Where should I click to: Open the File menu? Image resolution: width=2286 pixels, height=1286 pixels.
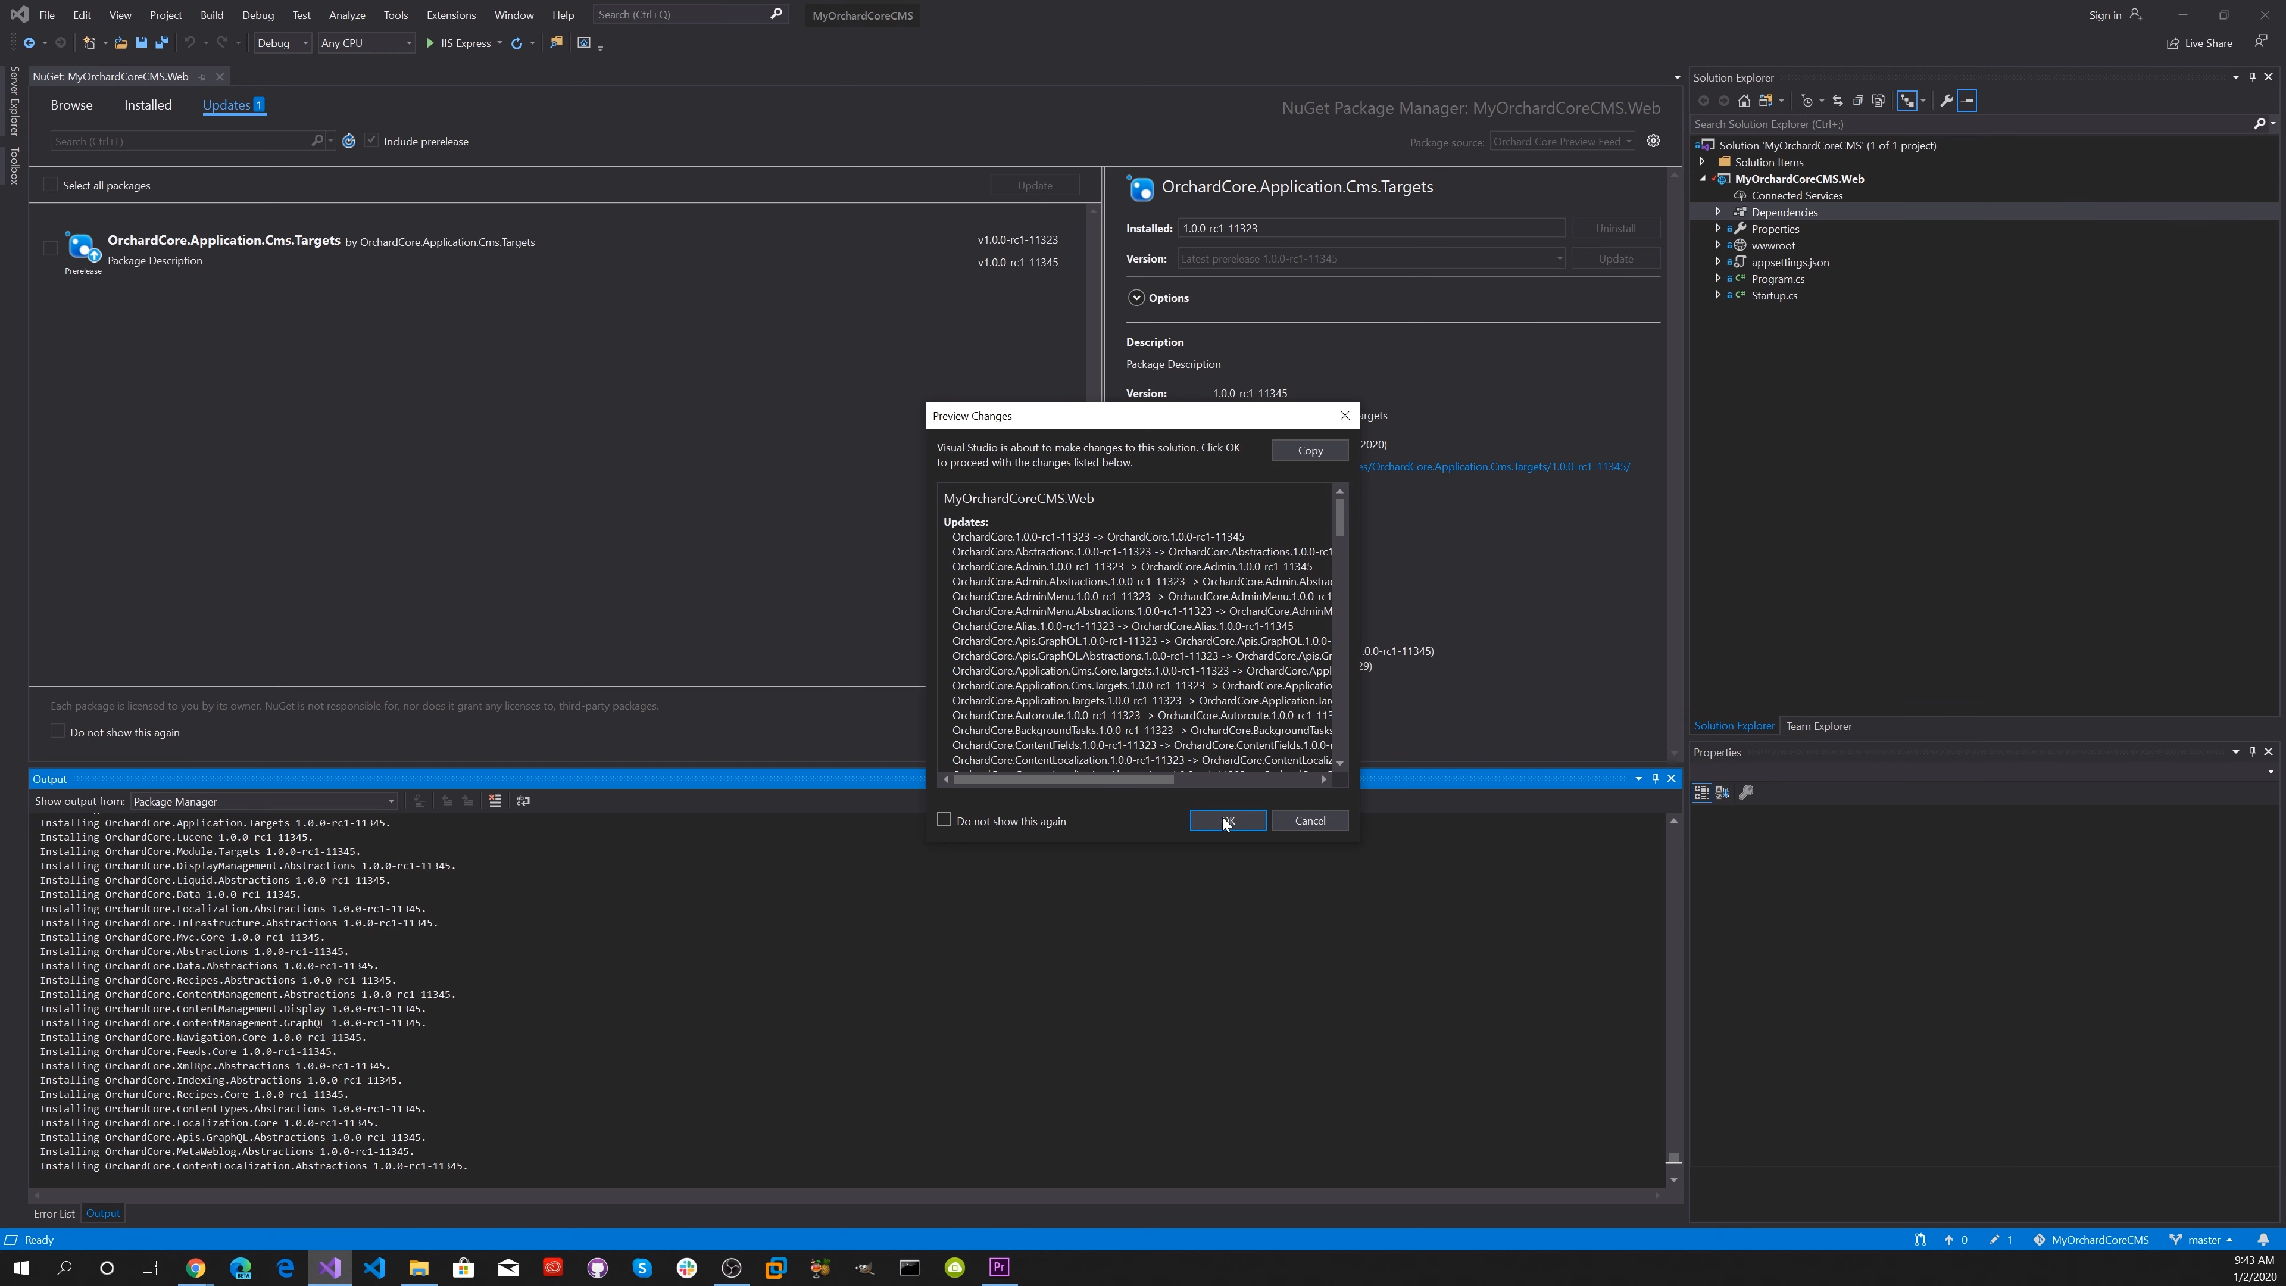click(x=47, y=15)
